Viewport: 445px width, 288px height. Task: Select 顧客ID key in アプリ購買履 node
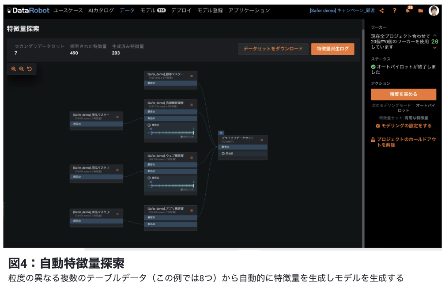click(170, 218)
